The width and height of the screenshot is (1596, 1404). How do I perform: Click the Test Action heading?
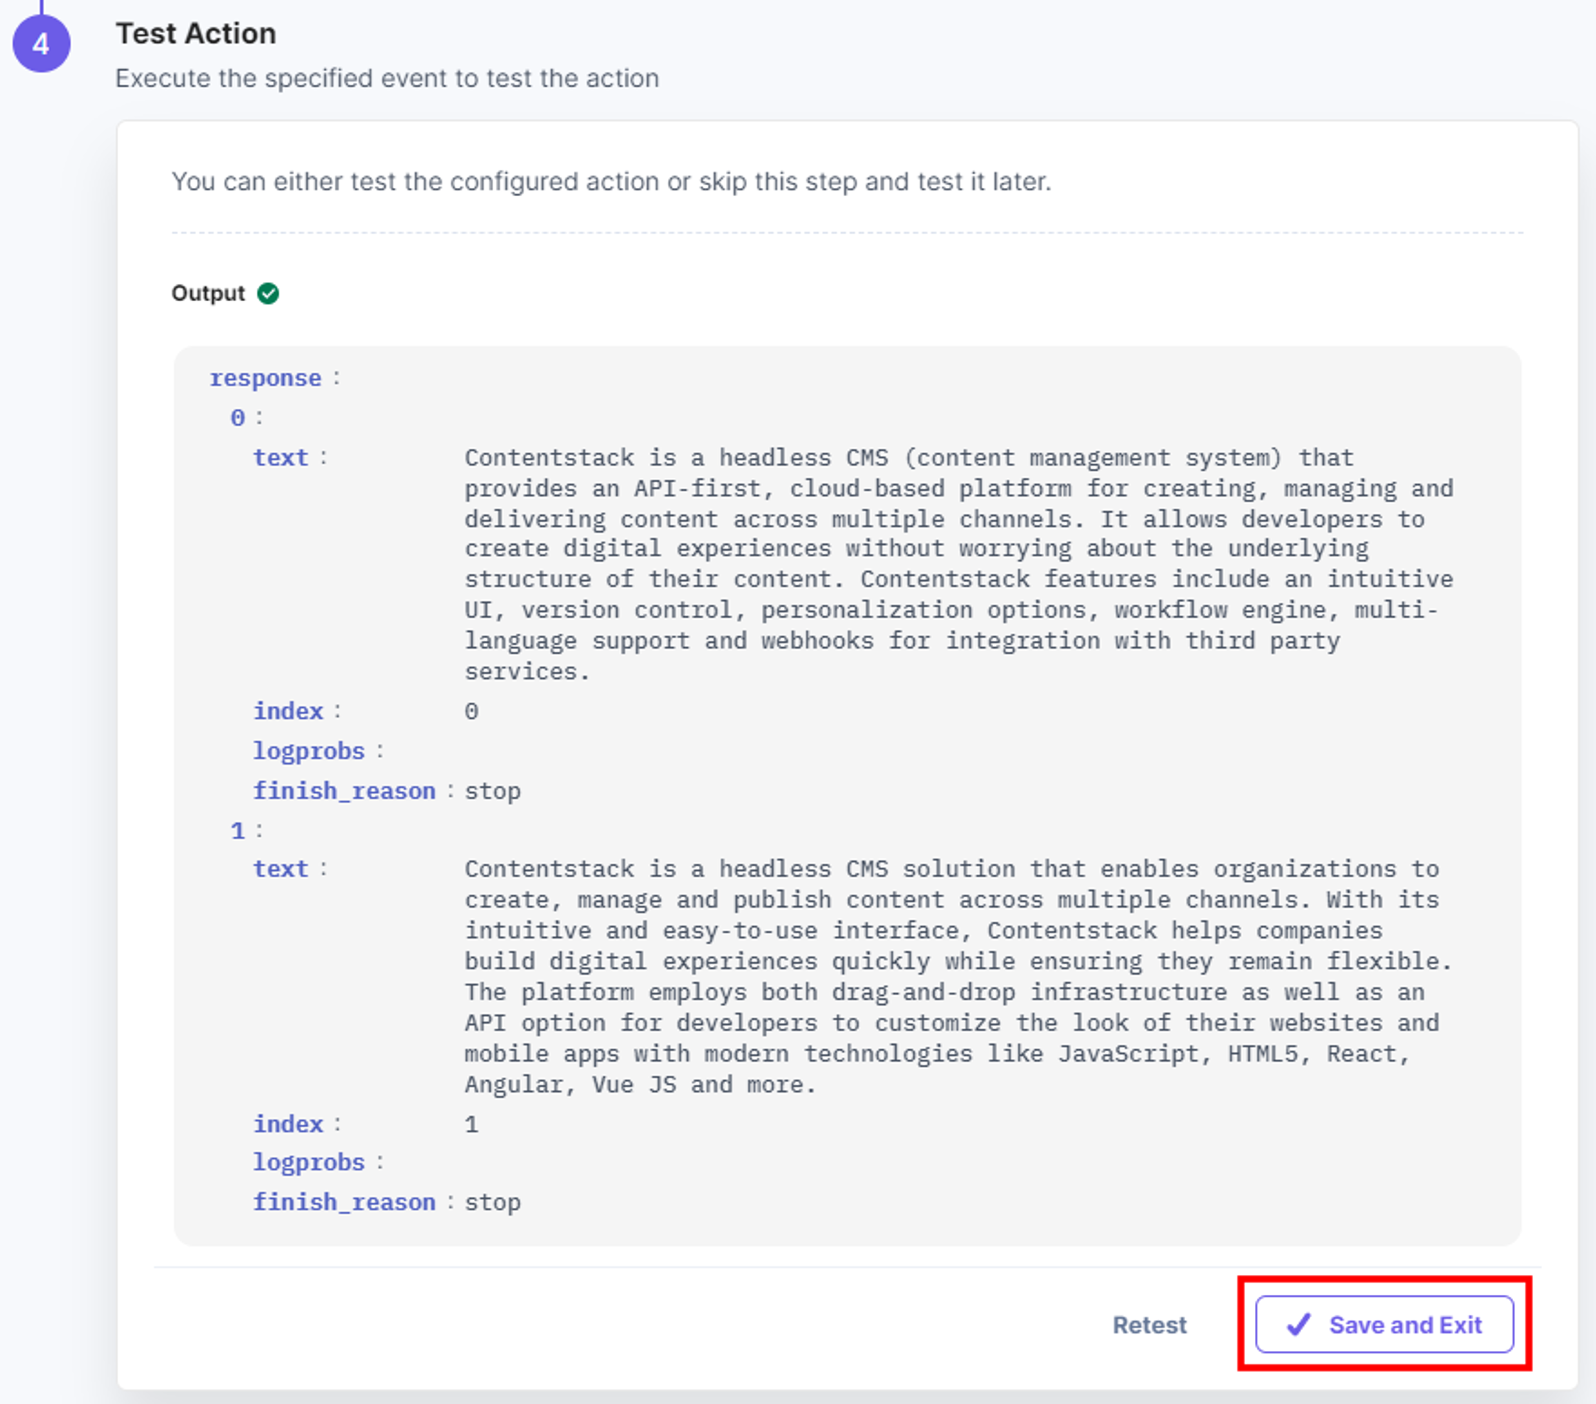tap(196, 34)
